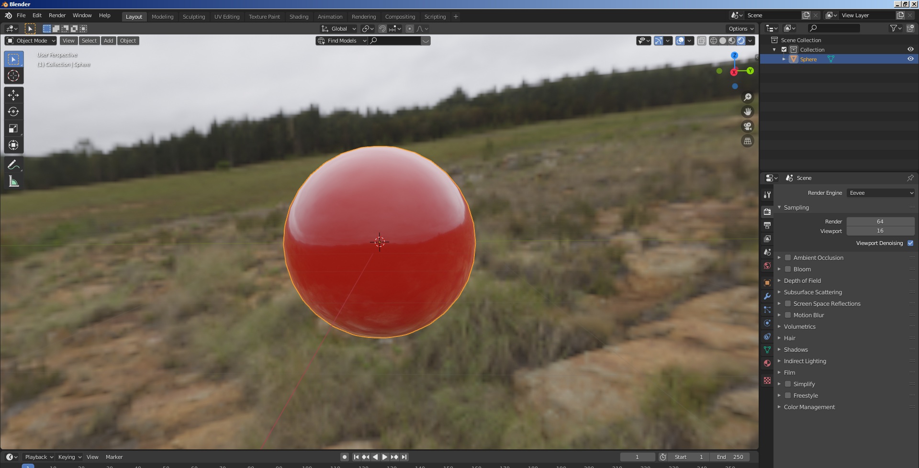Open the Modifier Properties wrench tab

[x=767, y=296]
